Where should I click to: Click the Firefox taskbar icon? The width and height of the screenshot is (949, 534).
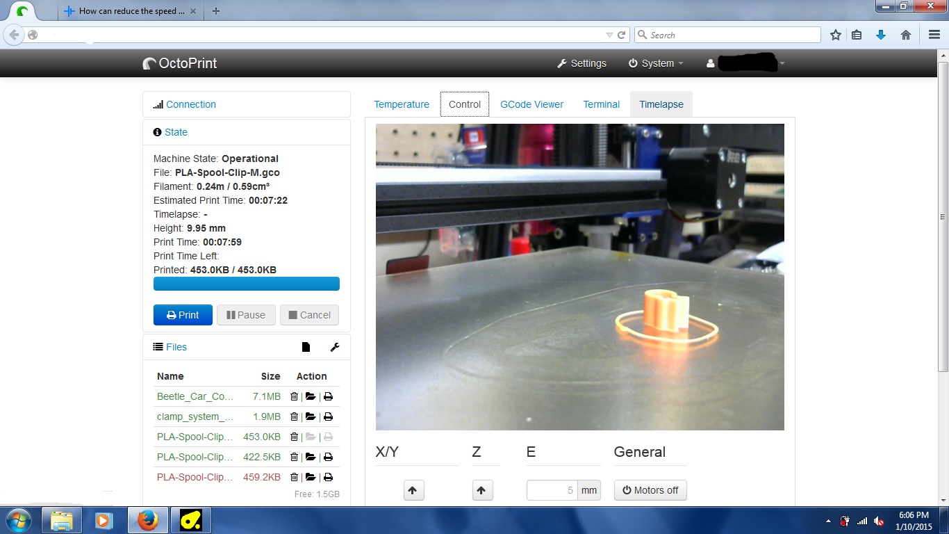click(148, 520)
